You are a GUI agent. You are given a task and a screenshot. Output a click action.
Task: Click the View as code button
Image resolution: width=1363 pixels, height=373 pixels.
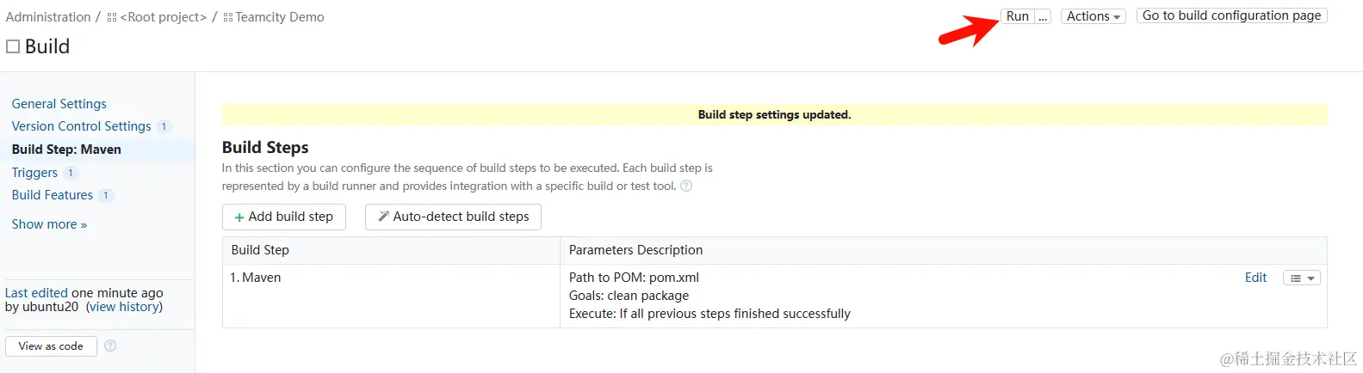coord(51,345)
